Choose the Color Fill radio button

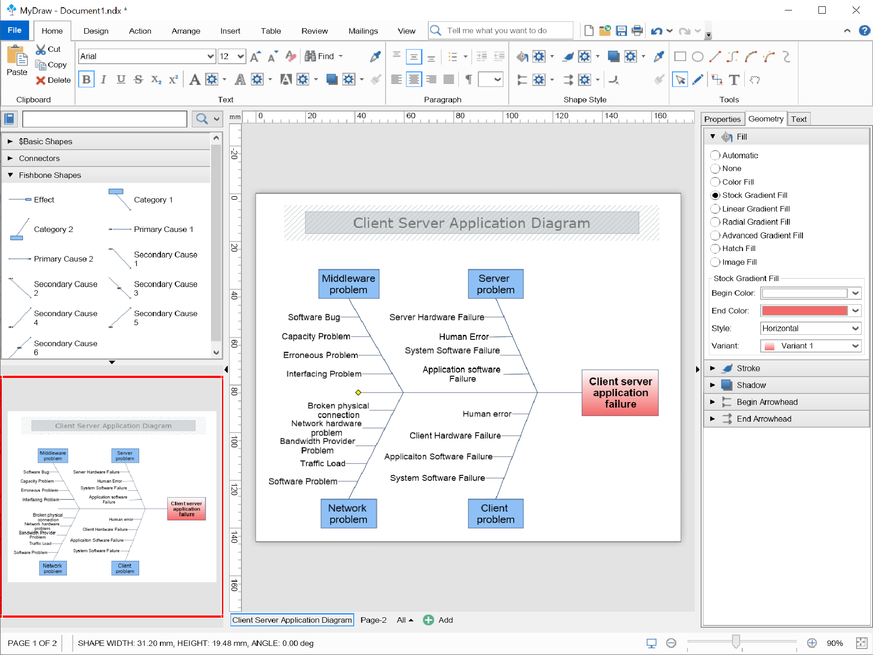[715, 182]
